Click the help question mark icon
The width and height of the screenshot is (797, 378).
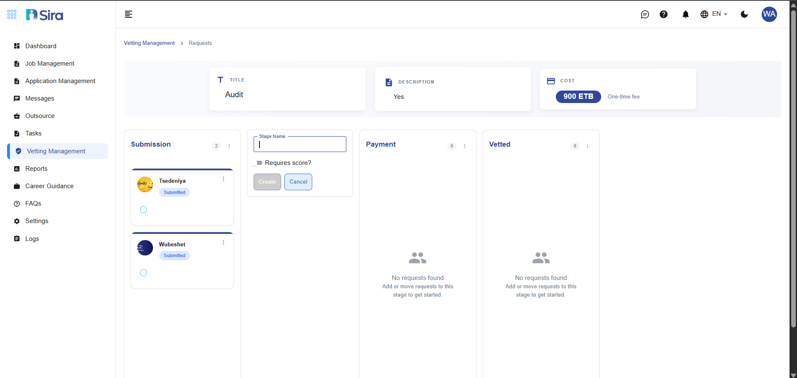(x=664, y=14)
